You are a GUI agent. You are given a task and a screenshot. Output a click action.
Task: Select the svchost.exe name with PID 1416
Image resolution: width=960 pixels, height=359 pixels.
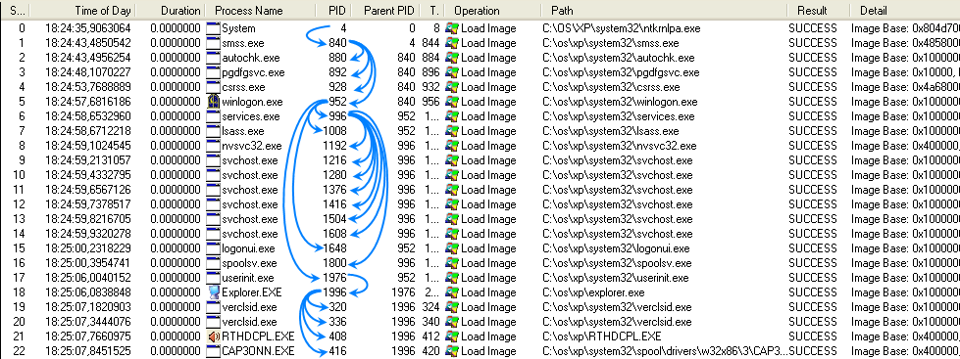pos(249,204)
